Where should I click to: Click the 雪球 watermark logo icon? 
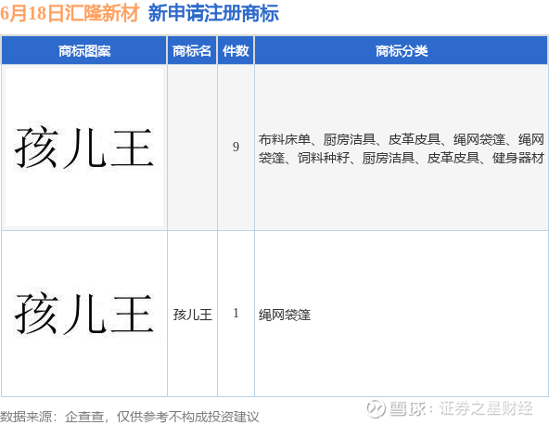pyautogui.click(x=376, y=408)
